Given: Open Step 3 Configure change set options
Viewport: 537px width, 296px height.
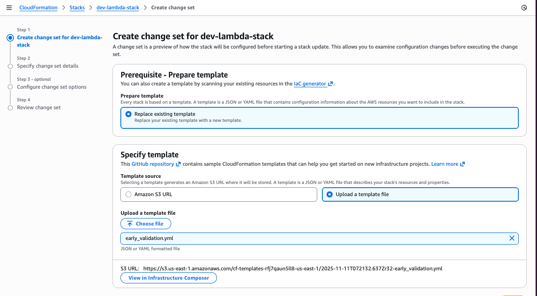Looking at the screenshot, I should pyautogui.click(x=52, y=87).
